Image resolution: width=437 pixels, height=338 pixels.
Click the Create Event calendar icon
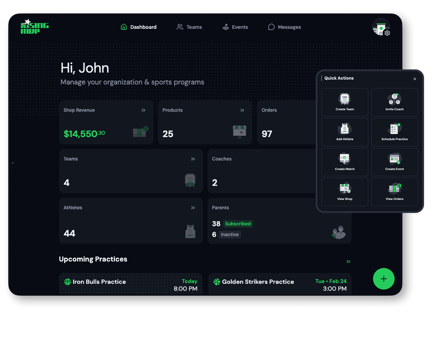tap(395, 158)
